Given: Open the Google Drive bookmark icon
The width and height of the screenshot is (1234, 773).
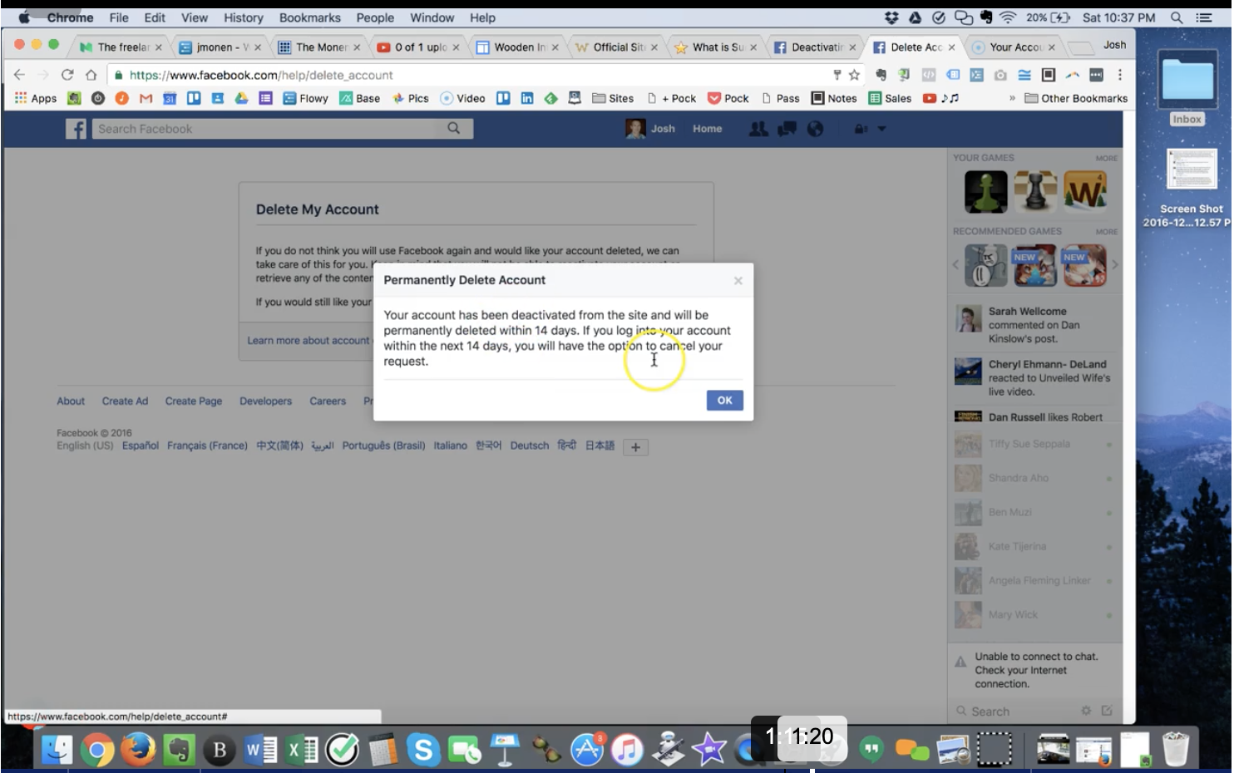Looking at the screenshot, I should click(x=241, y=98).
